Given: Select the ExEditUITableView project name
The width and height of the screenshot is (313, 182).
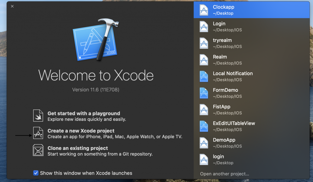Looking at the screenshot, I should [234, 123].
